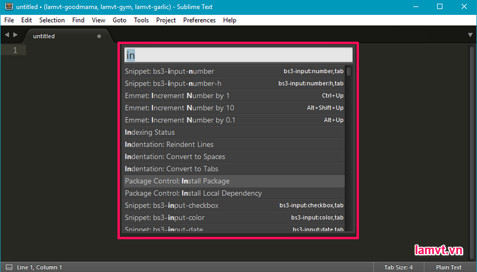
Task: Go to next tab with right arrow
Action: point(16,35)
